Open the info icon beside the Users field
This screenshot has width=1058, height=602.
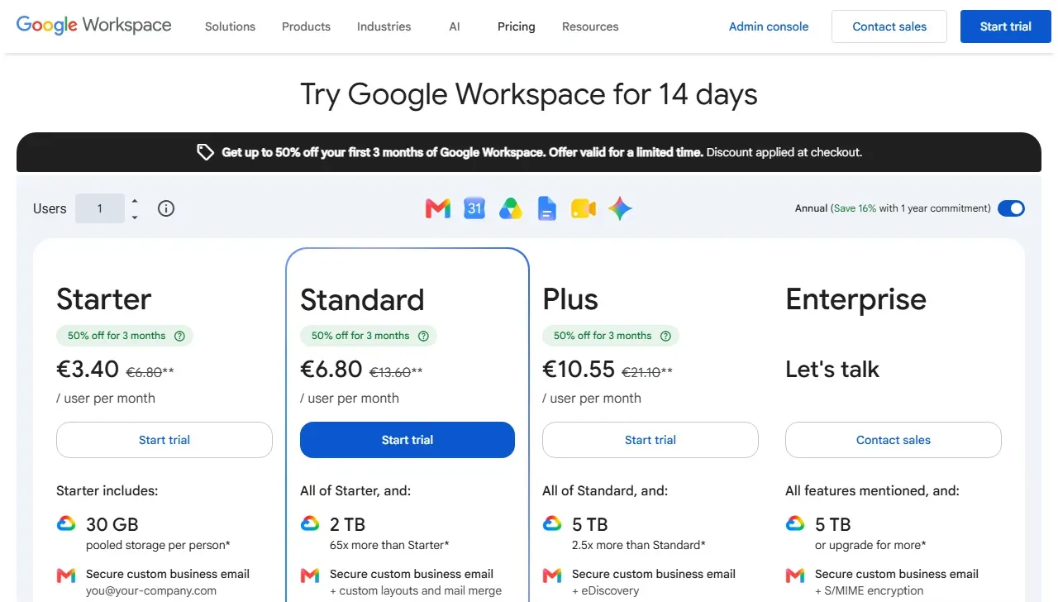tap(166, 208)
